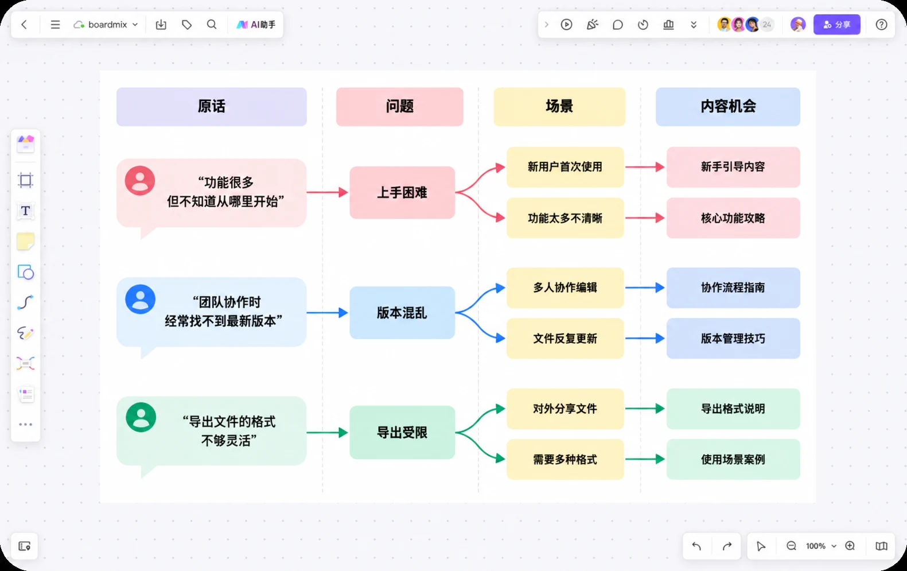This screenshot has width=907, height=571.
Task: Expand more tools double-chevron
Action: pyautogui.click(x=694, y=25)
